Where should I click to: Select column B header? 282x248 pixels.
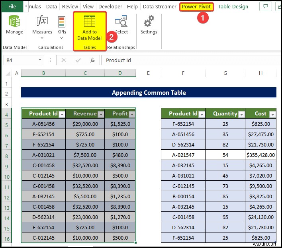[x=43, y=73]
